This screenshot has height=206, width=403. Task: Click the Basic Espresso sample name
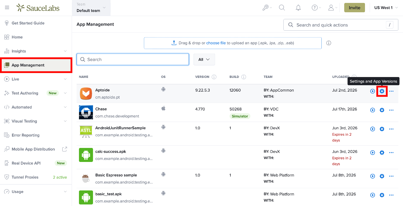click(x=116, y=175)
